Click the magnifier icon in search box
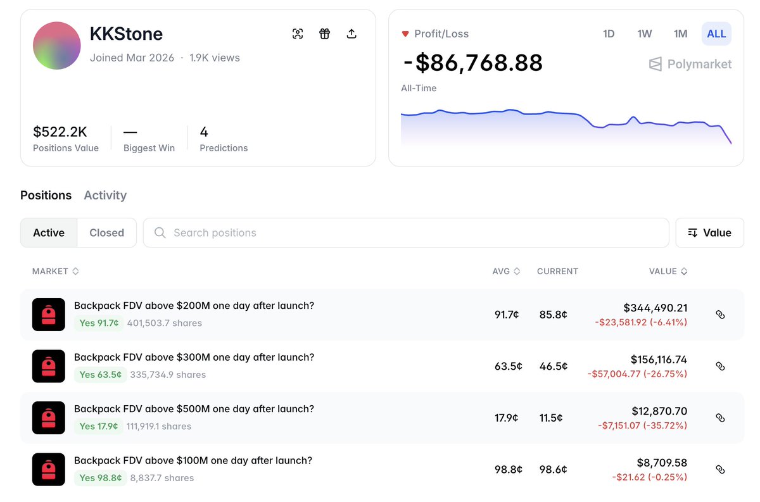The image size is (760, 502). click(161, 233)
